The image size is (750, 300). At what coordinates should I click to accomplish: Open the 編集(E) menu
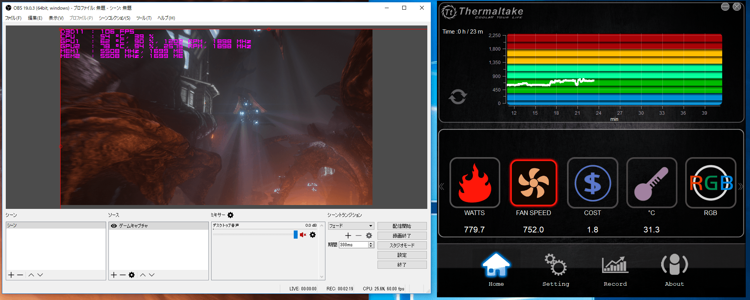coord(35,18)
